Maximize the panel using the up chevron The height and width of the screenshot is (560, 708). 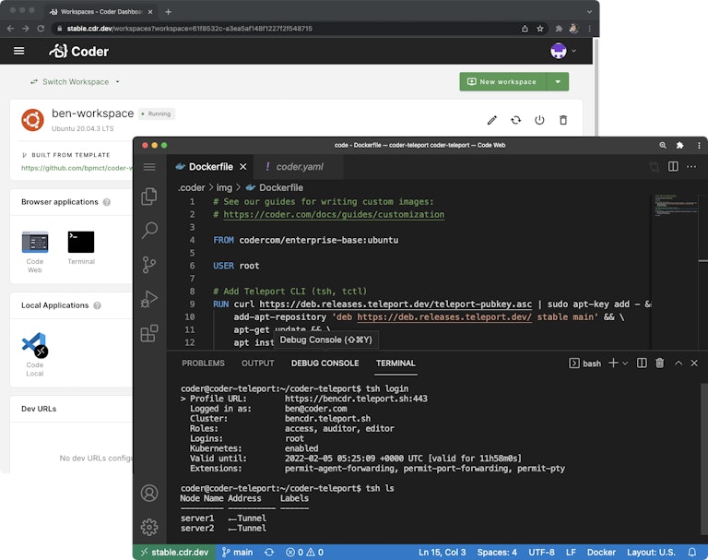pos(678,363)
